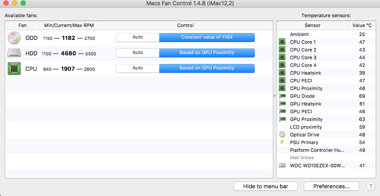380x196 pixels.
Task: Click the CPU Heatsink value 39
Action: tap(362, 73)
